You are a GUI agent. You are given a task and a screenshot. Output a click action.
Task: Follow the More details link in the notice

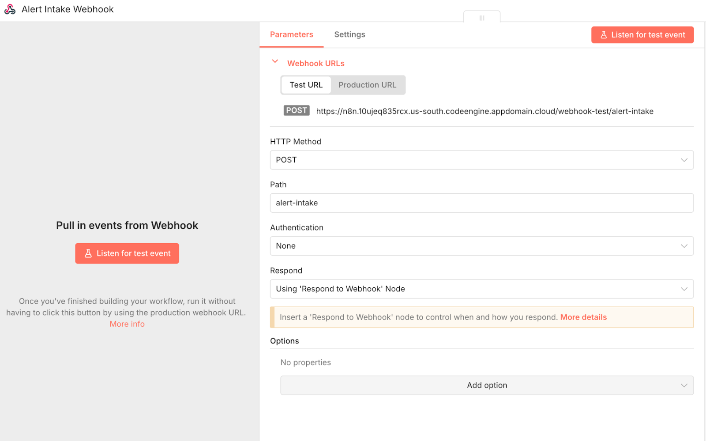click(x=583, y=317)
